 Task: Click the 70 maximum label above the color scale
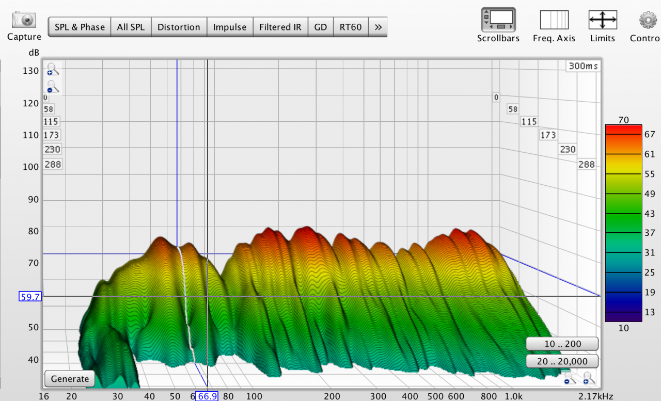pos(623,120)
